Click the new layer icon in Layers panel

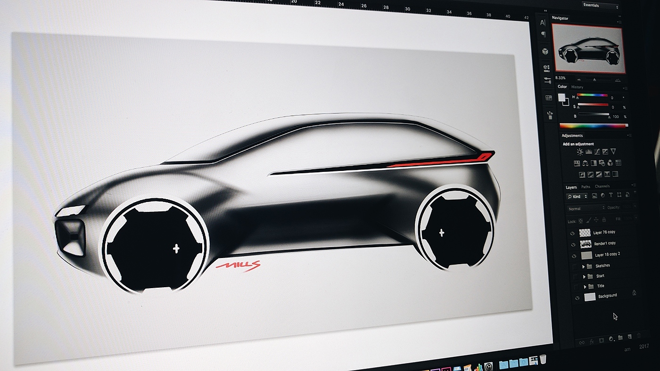[629, 337]
